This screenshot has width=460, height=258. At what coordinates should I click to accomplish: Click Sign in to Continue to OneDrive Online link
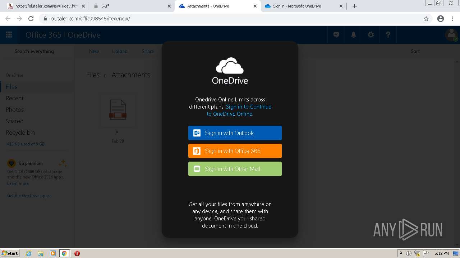pyautogui.click(x=239, y=110)
